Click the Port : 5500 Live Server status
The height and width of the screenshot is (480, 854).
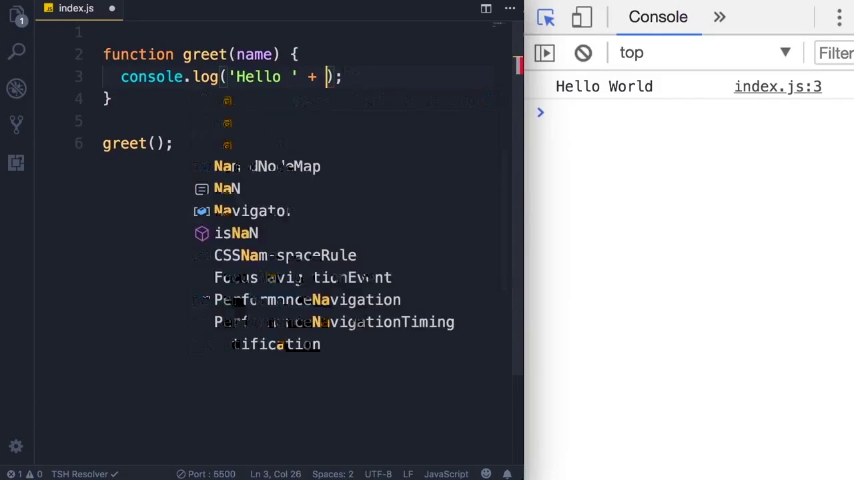click(x=205, y=474)
